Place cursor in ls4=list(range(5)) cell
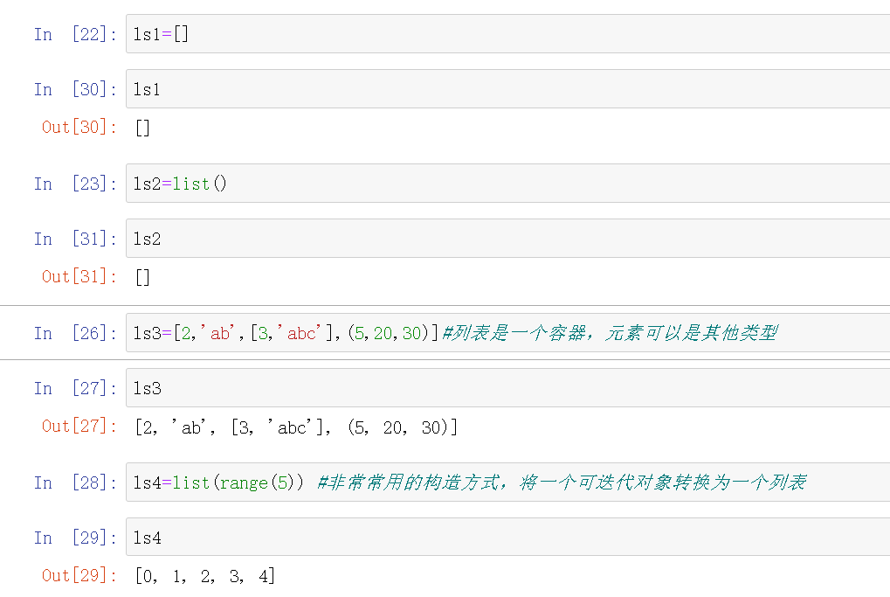 (x=507, y=482)
